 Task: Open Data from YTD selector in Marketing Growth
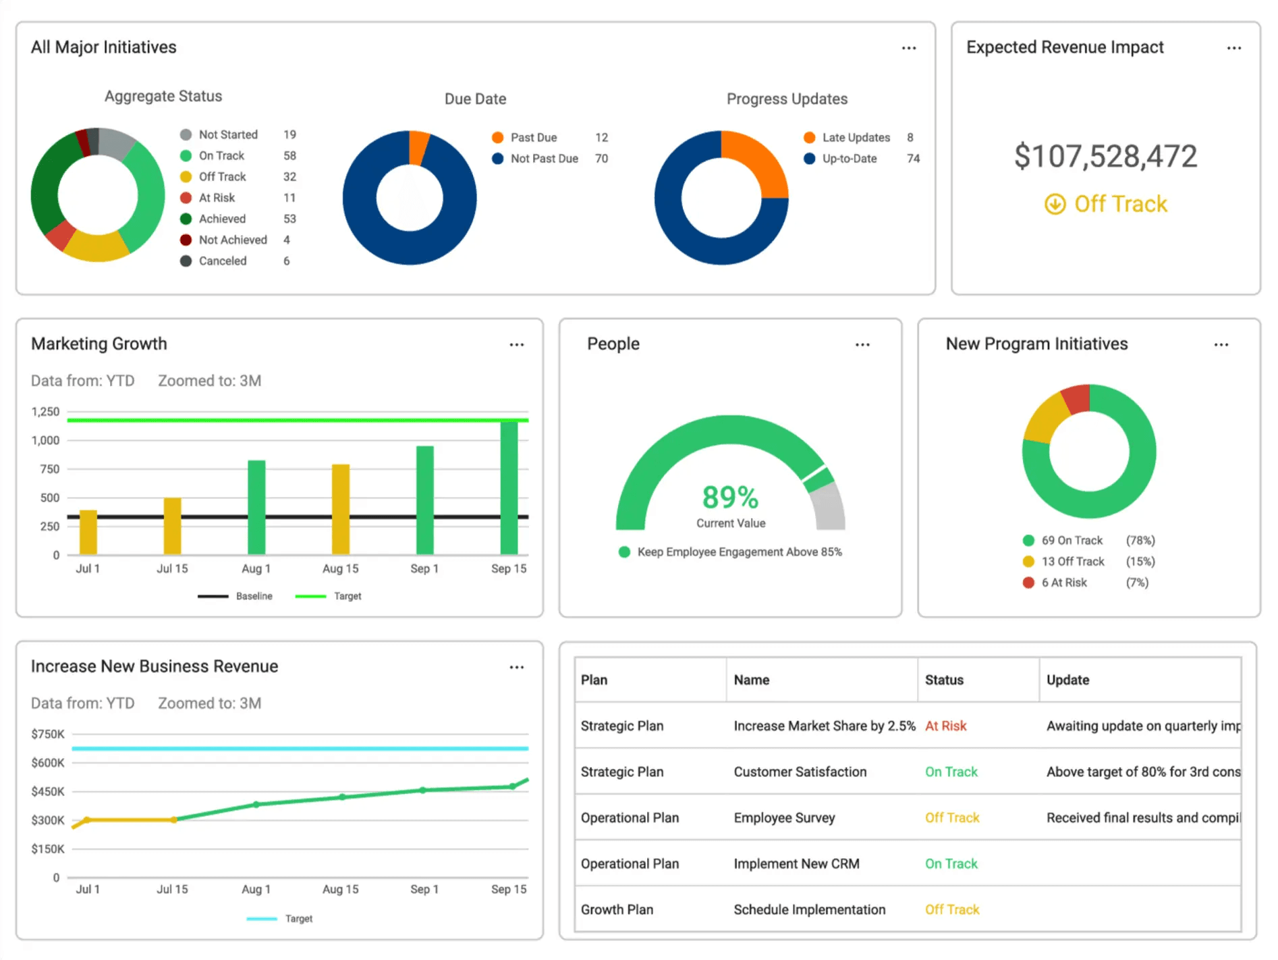(x=83, y=381)
